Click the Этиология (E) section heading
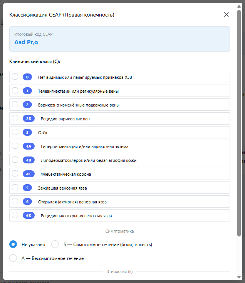Image resolution: width=245 pixels, height=283 pixels. [119, 271]
